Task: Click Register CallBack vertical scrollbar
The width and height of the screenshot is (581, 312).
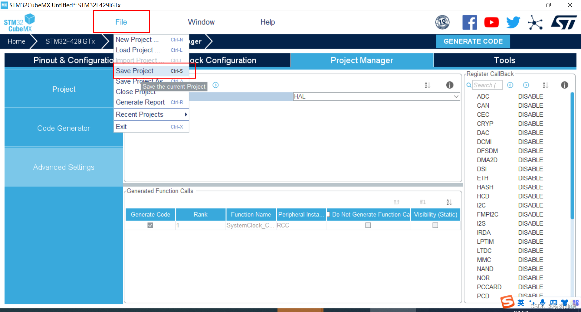Action: pyautogui.click(x=572, y=156)
